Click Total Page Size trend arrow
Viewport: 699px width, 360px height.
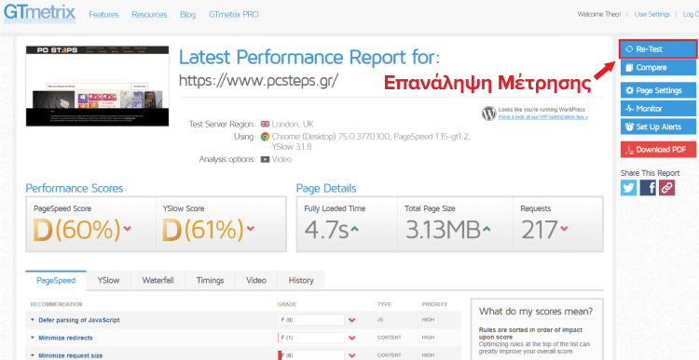pos(487,229)
